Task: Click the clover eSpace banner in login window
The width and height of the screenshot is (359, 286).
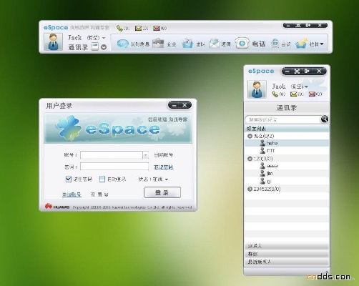Action: [118, 128]
